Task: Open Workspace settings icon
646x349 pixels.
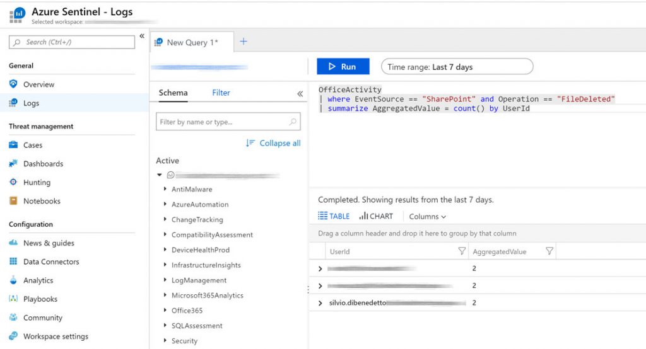Action: (13, 336)
